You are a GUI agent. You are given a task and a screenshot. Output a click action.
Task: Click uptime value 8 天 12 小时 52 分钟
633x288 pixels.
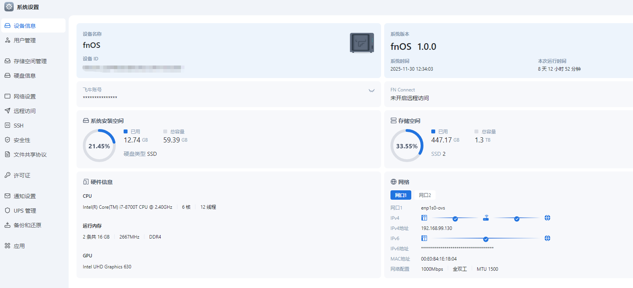[559, 69]
